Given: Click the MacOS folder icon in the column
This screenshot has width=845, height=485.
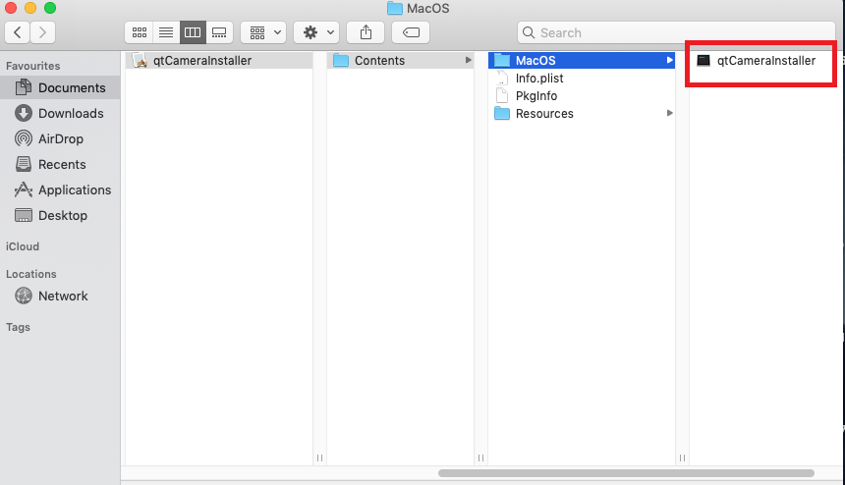Looking at the screenshot, I should 502,60.
